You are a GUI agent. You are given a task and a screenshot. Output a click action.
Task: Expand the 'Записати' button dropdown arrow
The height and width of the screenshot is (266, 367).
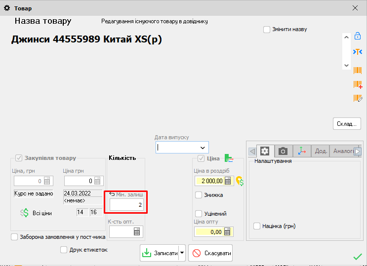(x=182, y=253)
